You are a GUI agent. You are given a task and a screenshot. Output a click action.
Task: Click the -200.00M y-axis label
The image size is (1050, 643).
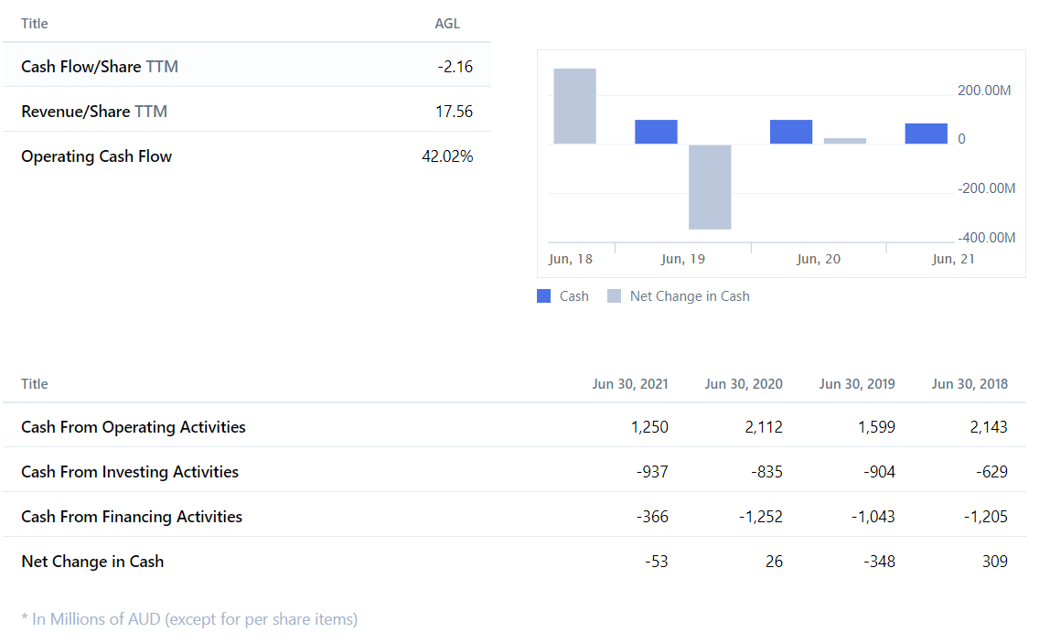(986, 188)
